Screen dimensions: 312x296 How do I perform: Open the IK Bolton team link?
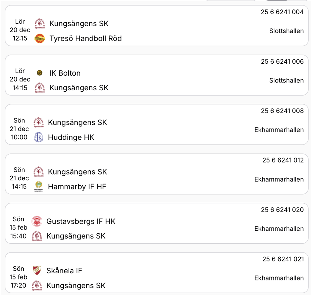pyautogui.click(x=65, y=73)
